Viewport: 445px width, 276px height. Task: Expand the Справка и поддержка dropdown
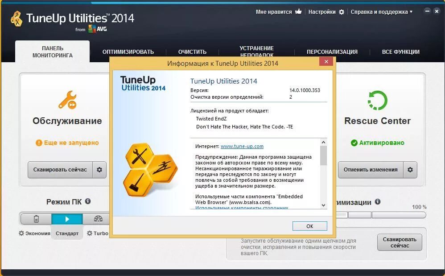(x=381, y=12)
